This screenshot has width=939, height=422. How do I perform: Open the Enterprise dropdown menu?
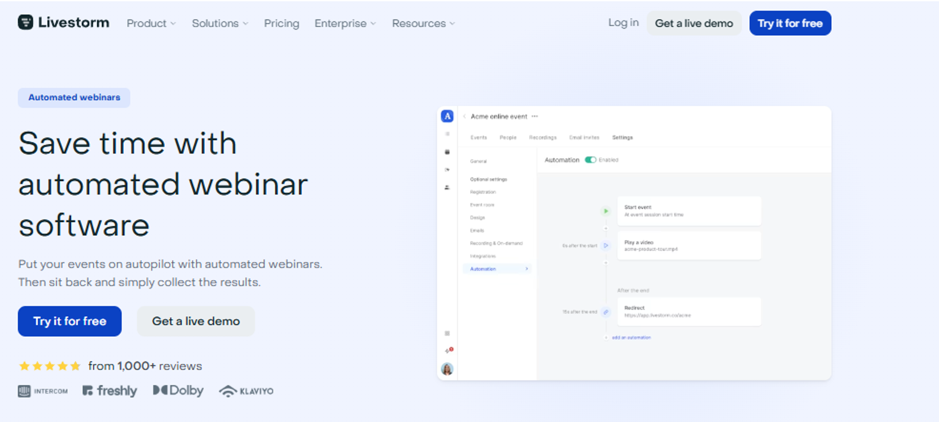coord(345,23)
